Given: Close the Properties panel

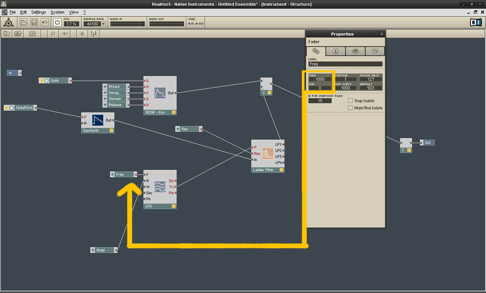Looking at the screenshot, I should point(382,34).
